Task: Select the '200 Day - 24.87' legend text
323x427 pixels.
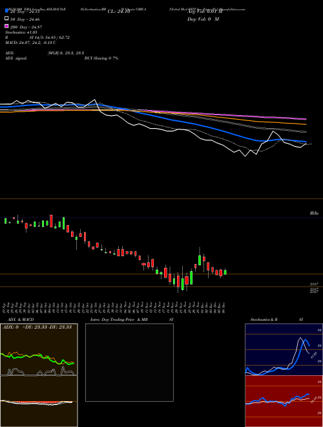Action: tap(26, 27)
